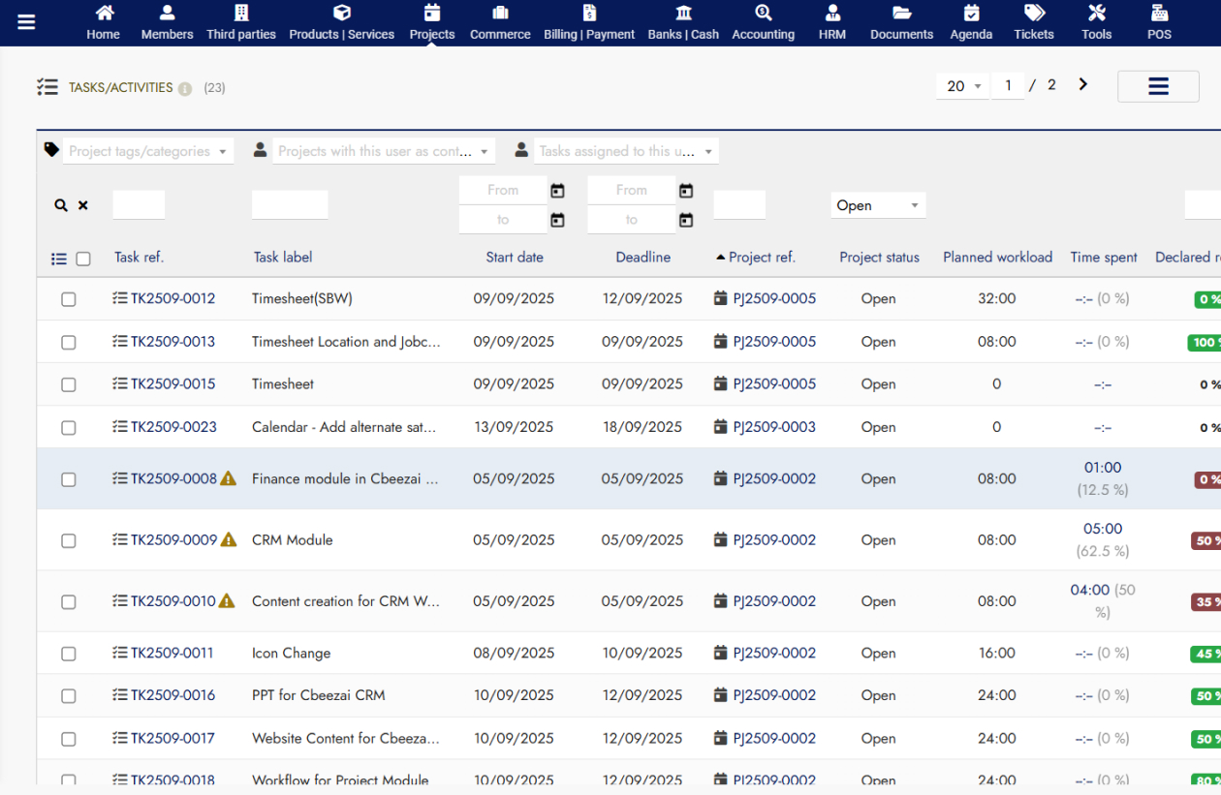The image size is (1221, 795).
Task: Click project link PJ2509-0003
Action: 773,427
